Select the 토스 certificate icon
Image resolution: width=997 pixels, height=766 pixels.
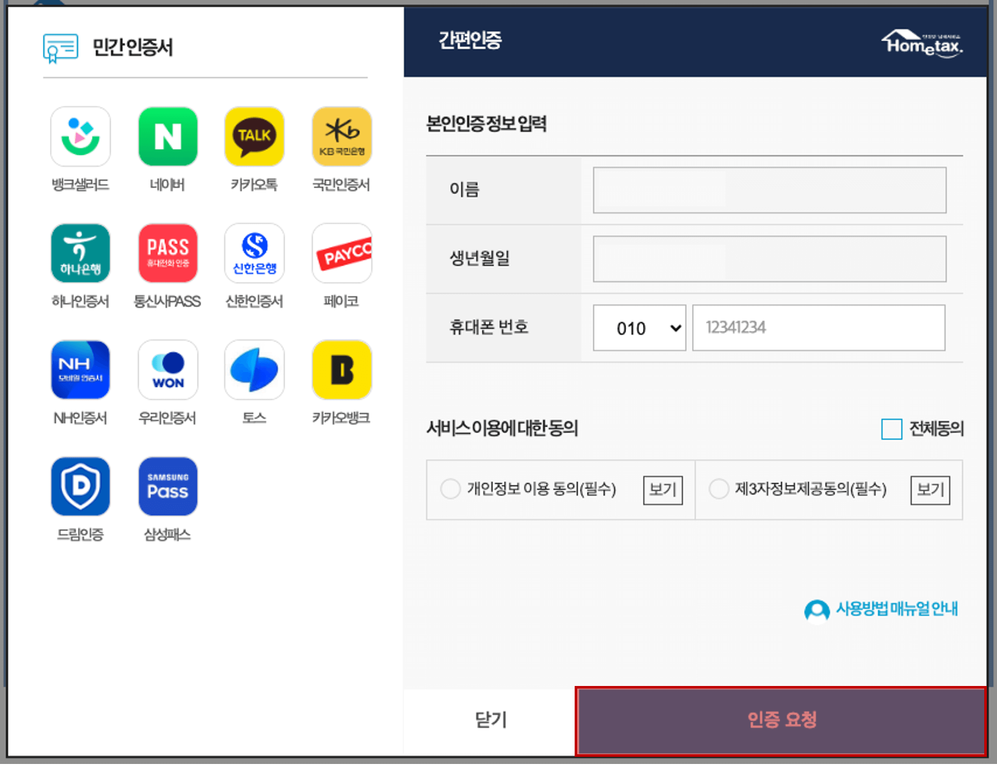pos(255,370)
